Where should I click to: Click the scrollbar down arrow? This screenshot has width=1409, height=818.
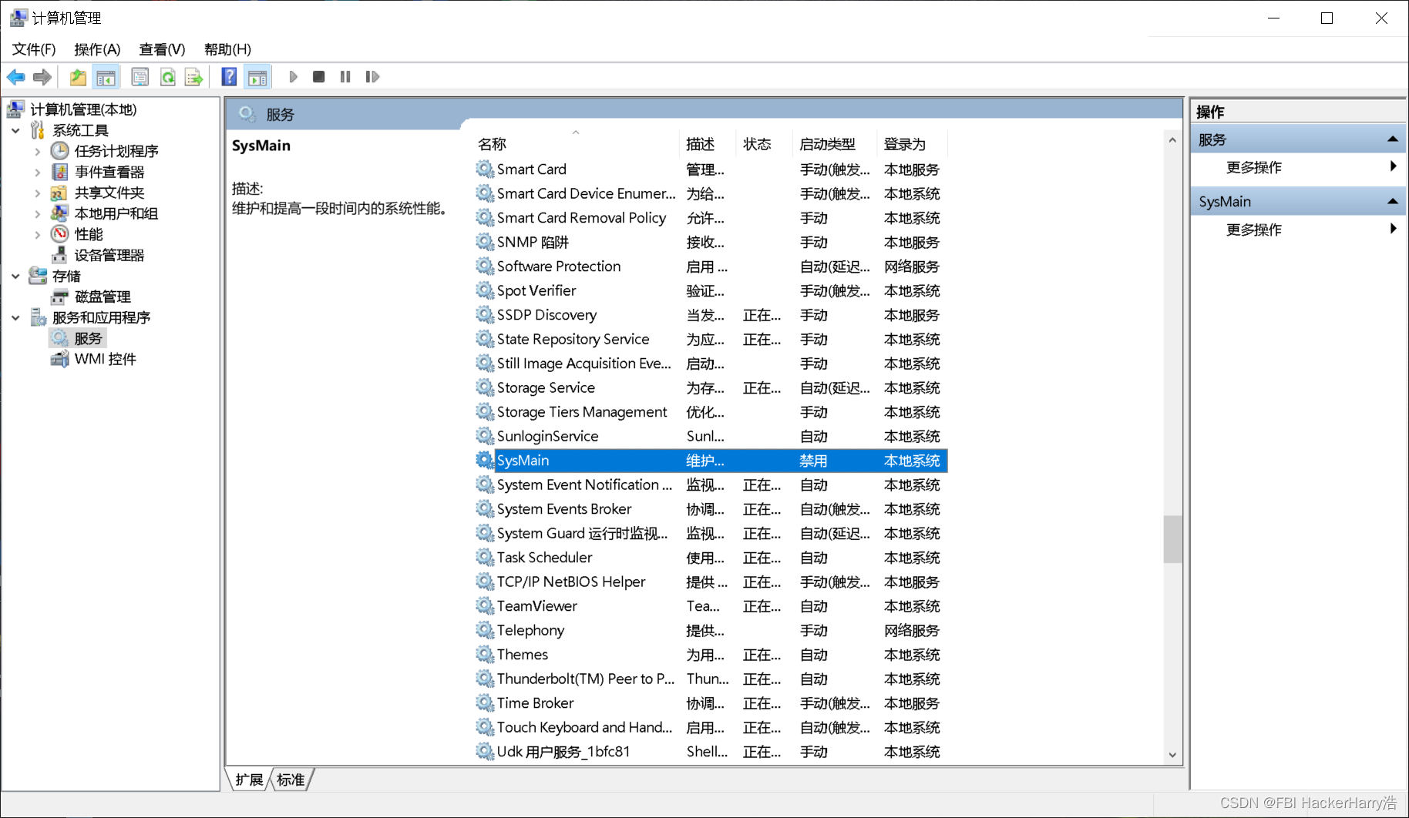tap(1172, 755)
